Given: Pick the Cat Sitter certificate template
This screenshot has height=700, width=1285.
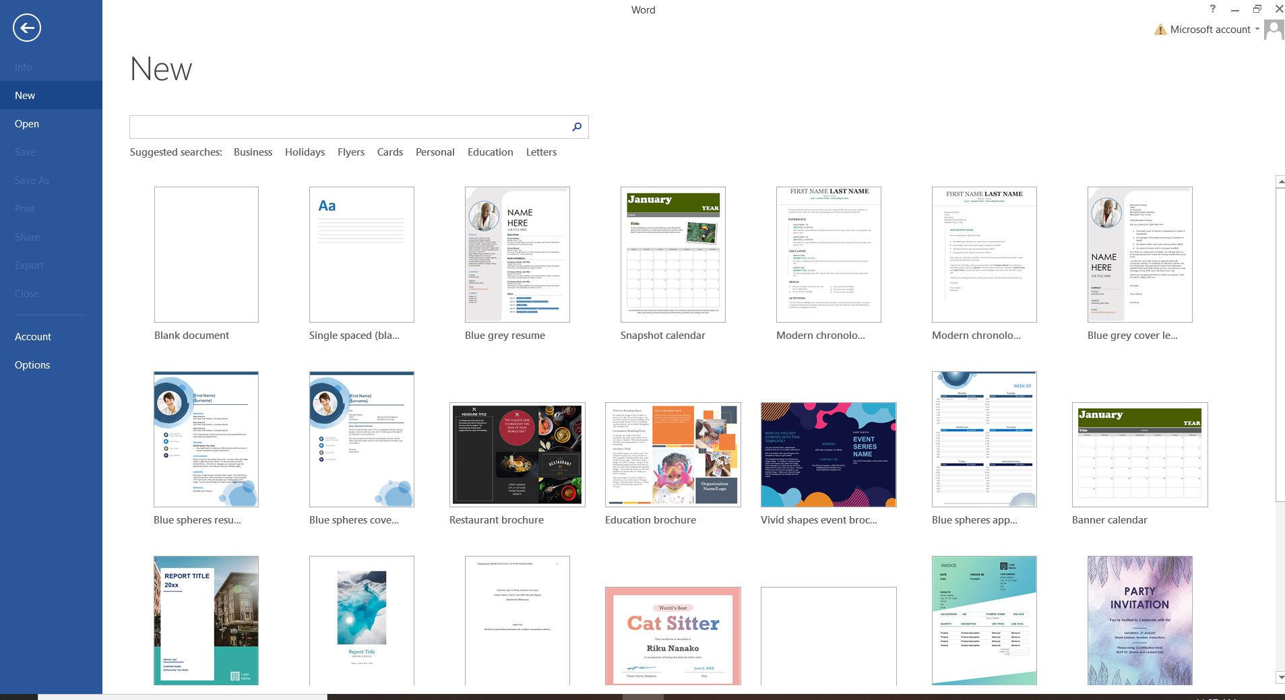Looking at the screenshot, I should [673, 636].
